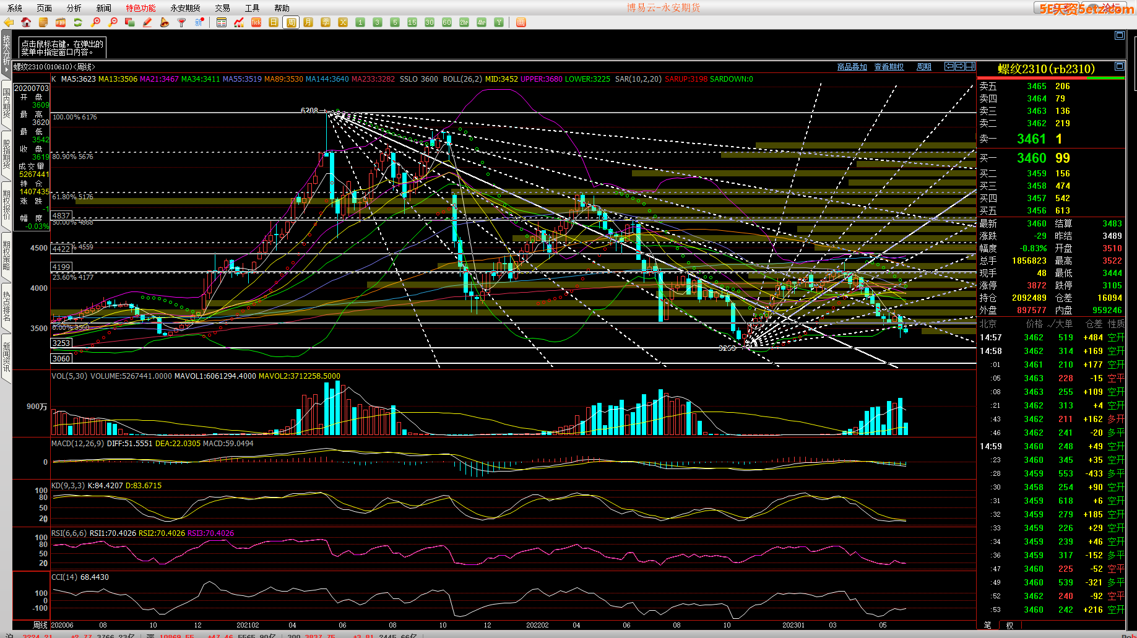This screenshot has height=638, width=1137.
Task: Click the green refresh icon
Action: 78,22
